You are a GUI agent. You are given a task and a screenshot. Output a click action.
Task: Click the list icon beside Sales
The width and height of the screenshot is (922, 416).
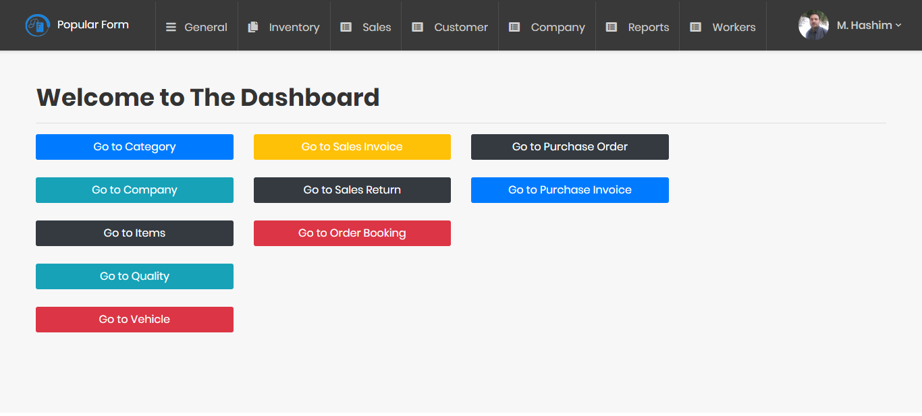click(346, 27)
